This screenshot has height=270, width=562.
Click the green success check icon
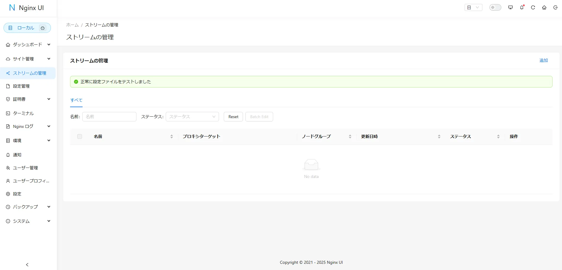click(76, 82)
